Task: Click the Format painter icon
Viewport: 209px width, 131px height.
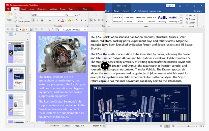Action: pos(15,21)
